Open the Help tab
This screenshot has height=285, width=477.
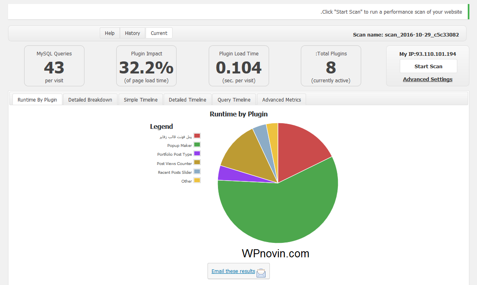pyautogui.click(x=110, y=33)
